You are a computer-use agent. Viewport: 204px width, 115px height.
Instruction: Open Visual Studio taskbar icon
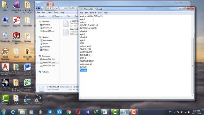[87, 112]
